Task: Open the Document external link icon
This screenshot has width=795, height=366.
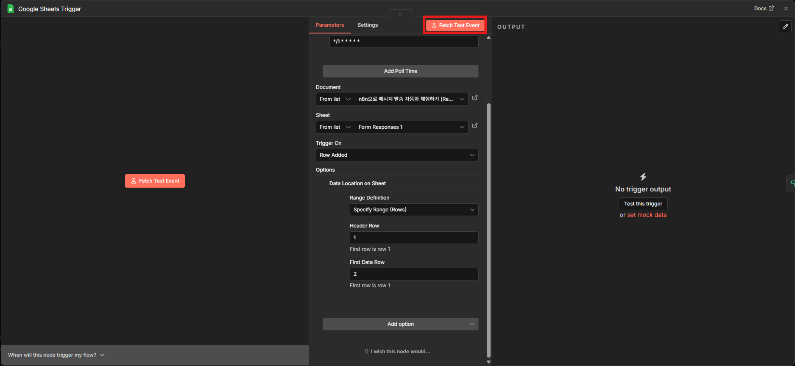Action: coord(475,98)
